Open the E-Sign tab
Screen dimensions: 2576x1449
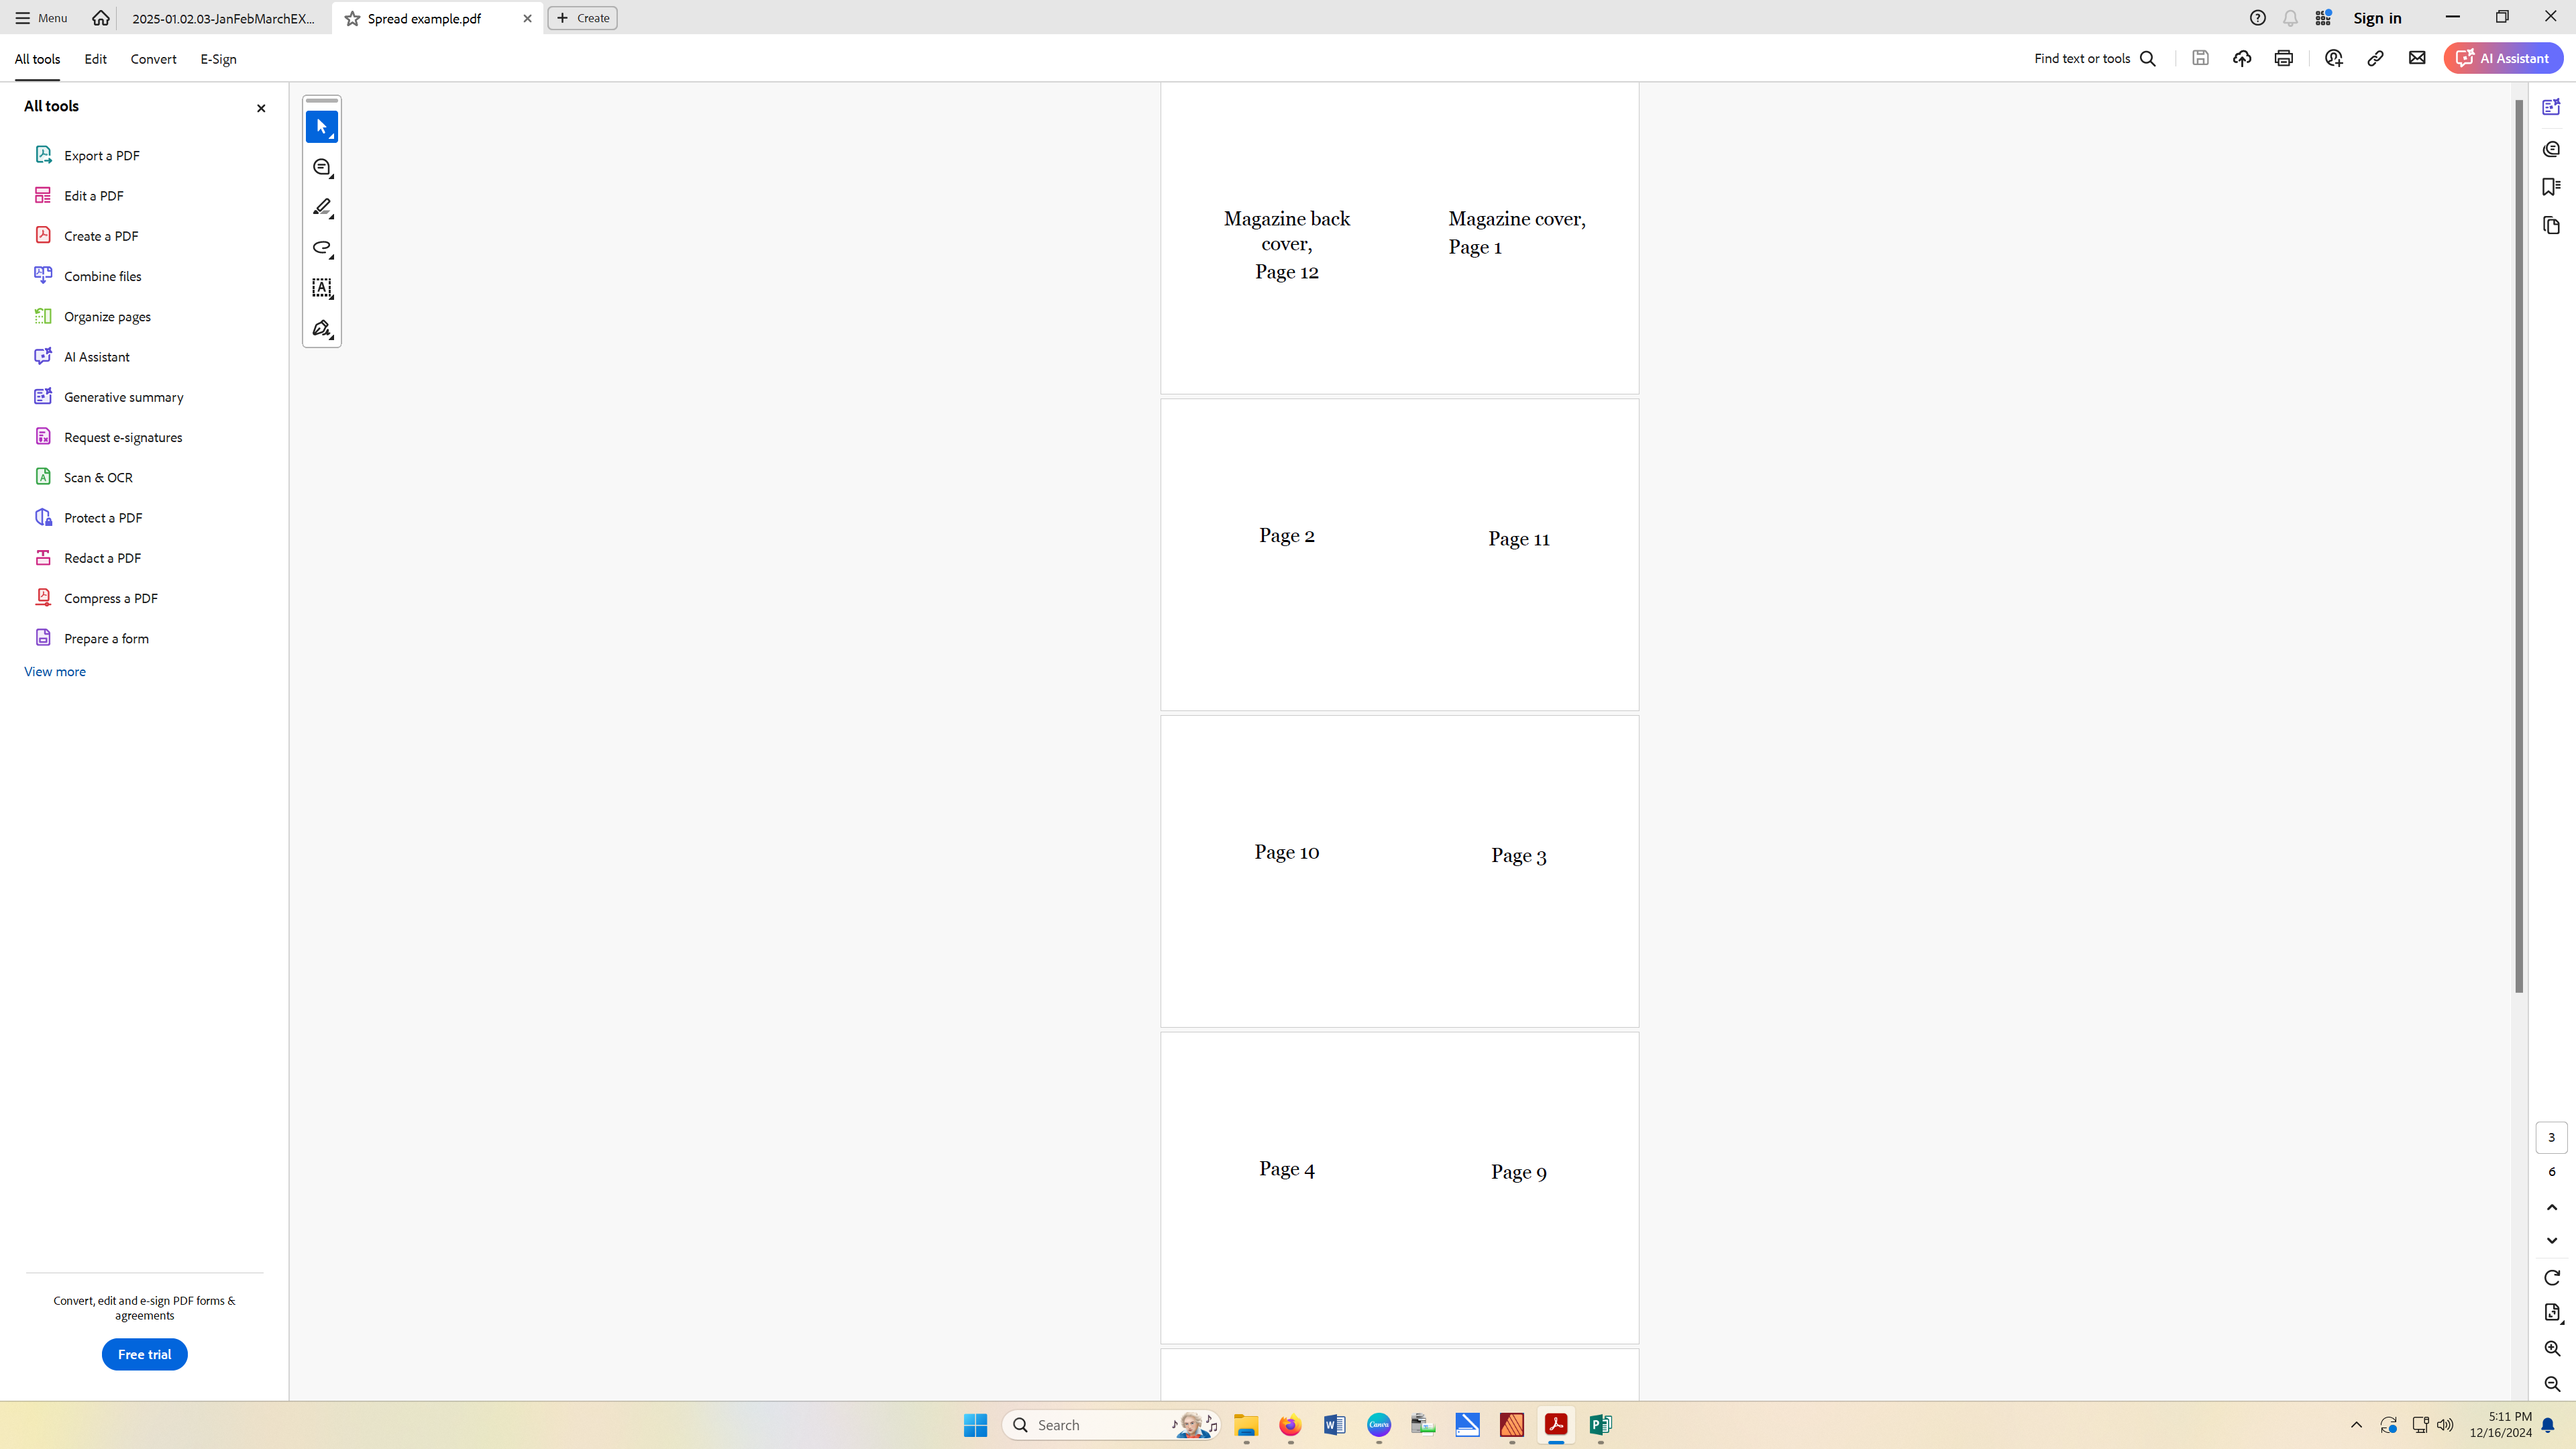[218, 59]
